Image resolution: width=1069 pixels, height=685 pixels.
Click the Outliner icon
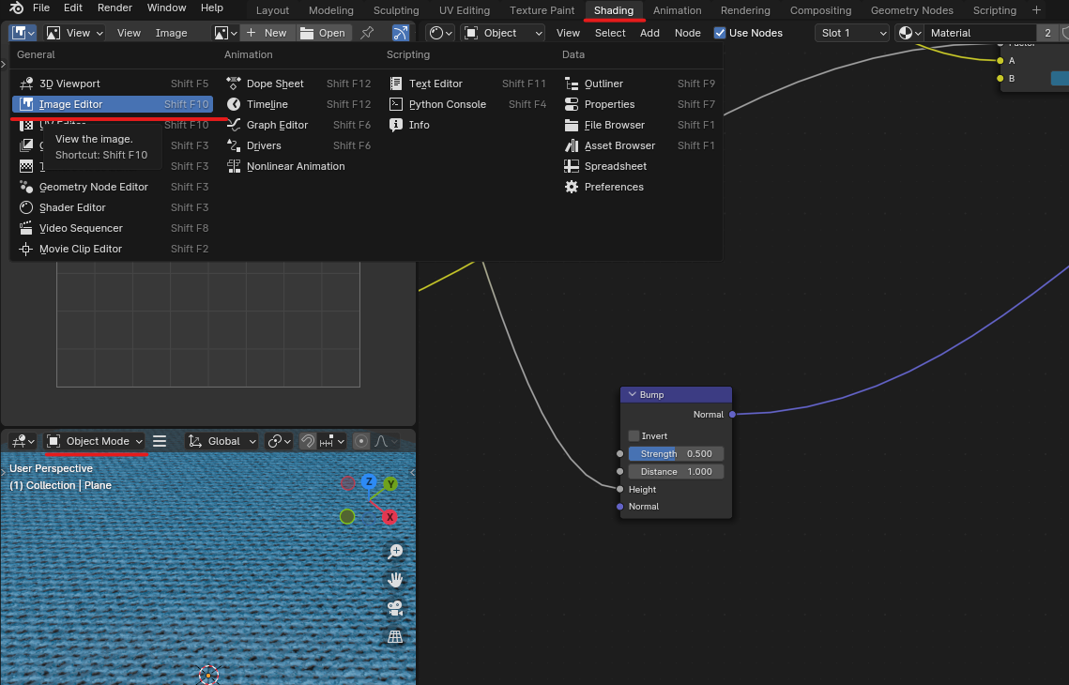pyautogui.click(x=572, y=84)
